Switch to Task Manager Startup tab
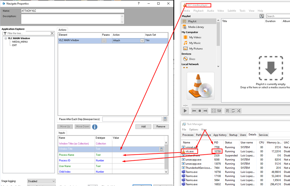Screen dimensions: 290x186 coord(233,135)
